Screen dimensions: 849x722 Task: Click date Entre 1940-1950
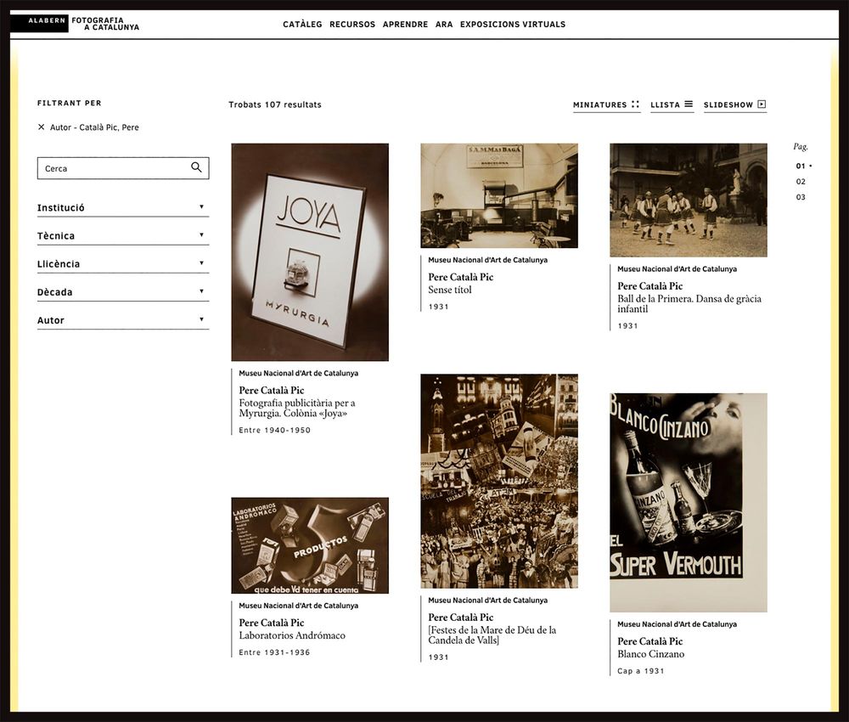(x=275, y=430)
